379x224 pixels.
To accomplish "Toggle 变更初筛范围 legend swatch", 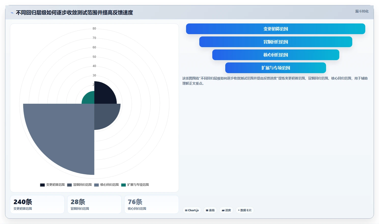I will [x=42, y=185].
